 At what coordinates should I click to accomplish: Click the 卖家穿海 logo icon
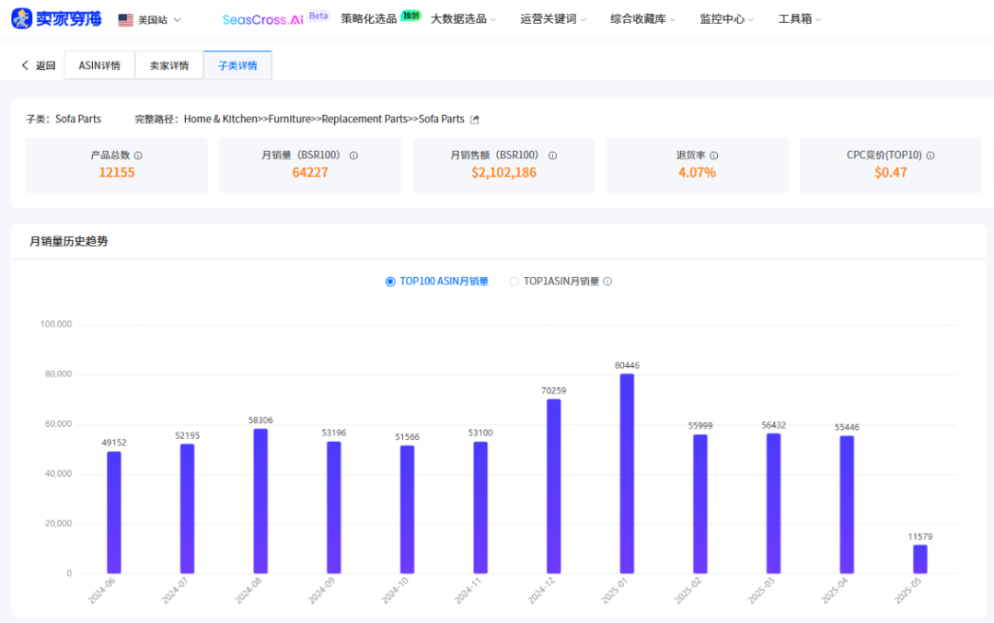21,19
